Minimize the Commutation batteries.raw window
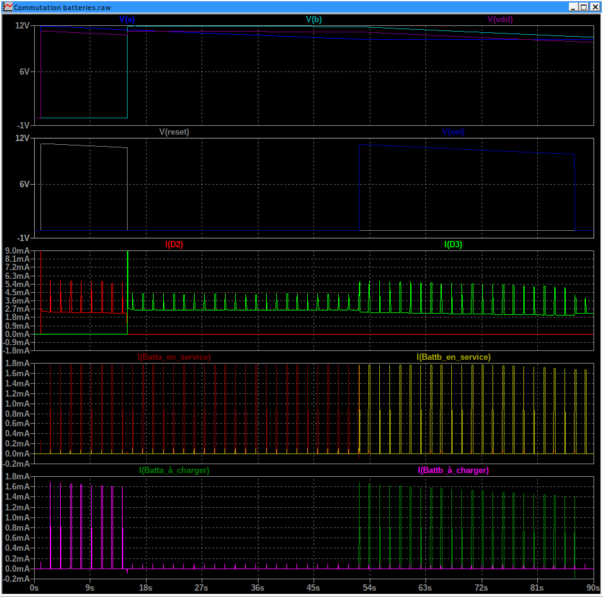Viewport: 603px width, 597px height. click(573, 7)
